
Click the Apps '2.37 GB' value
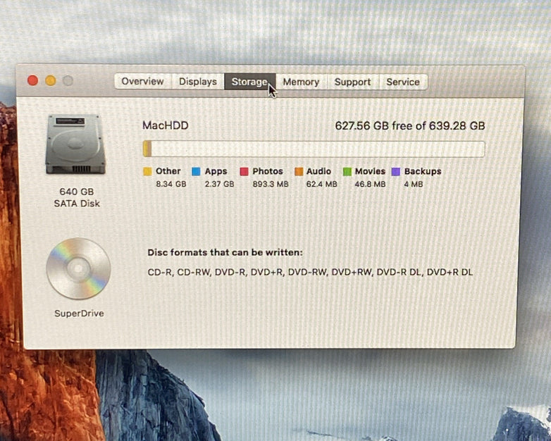coord(220,184)
